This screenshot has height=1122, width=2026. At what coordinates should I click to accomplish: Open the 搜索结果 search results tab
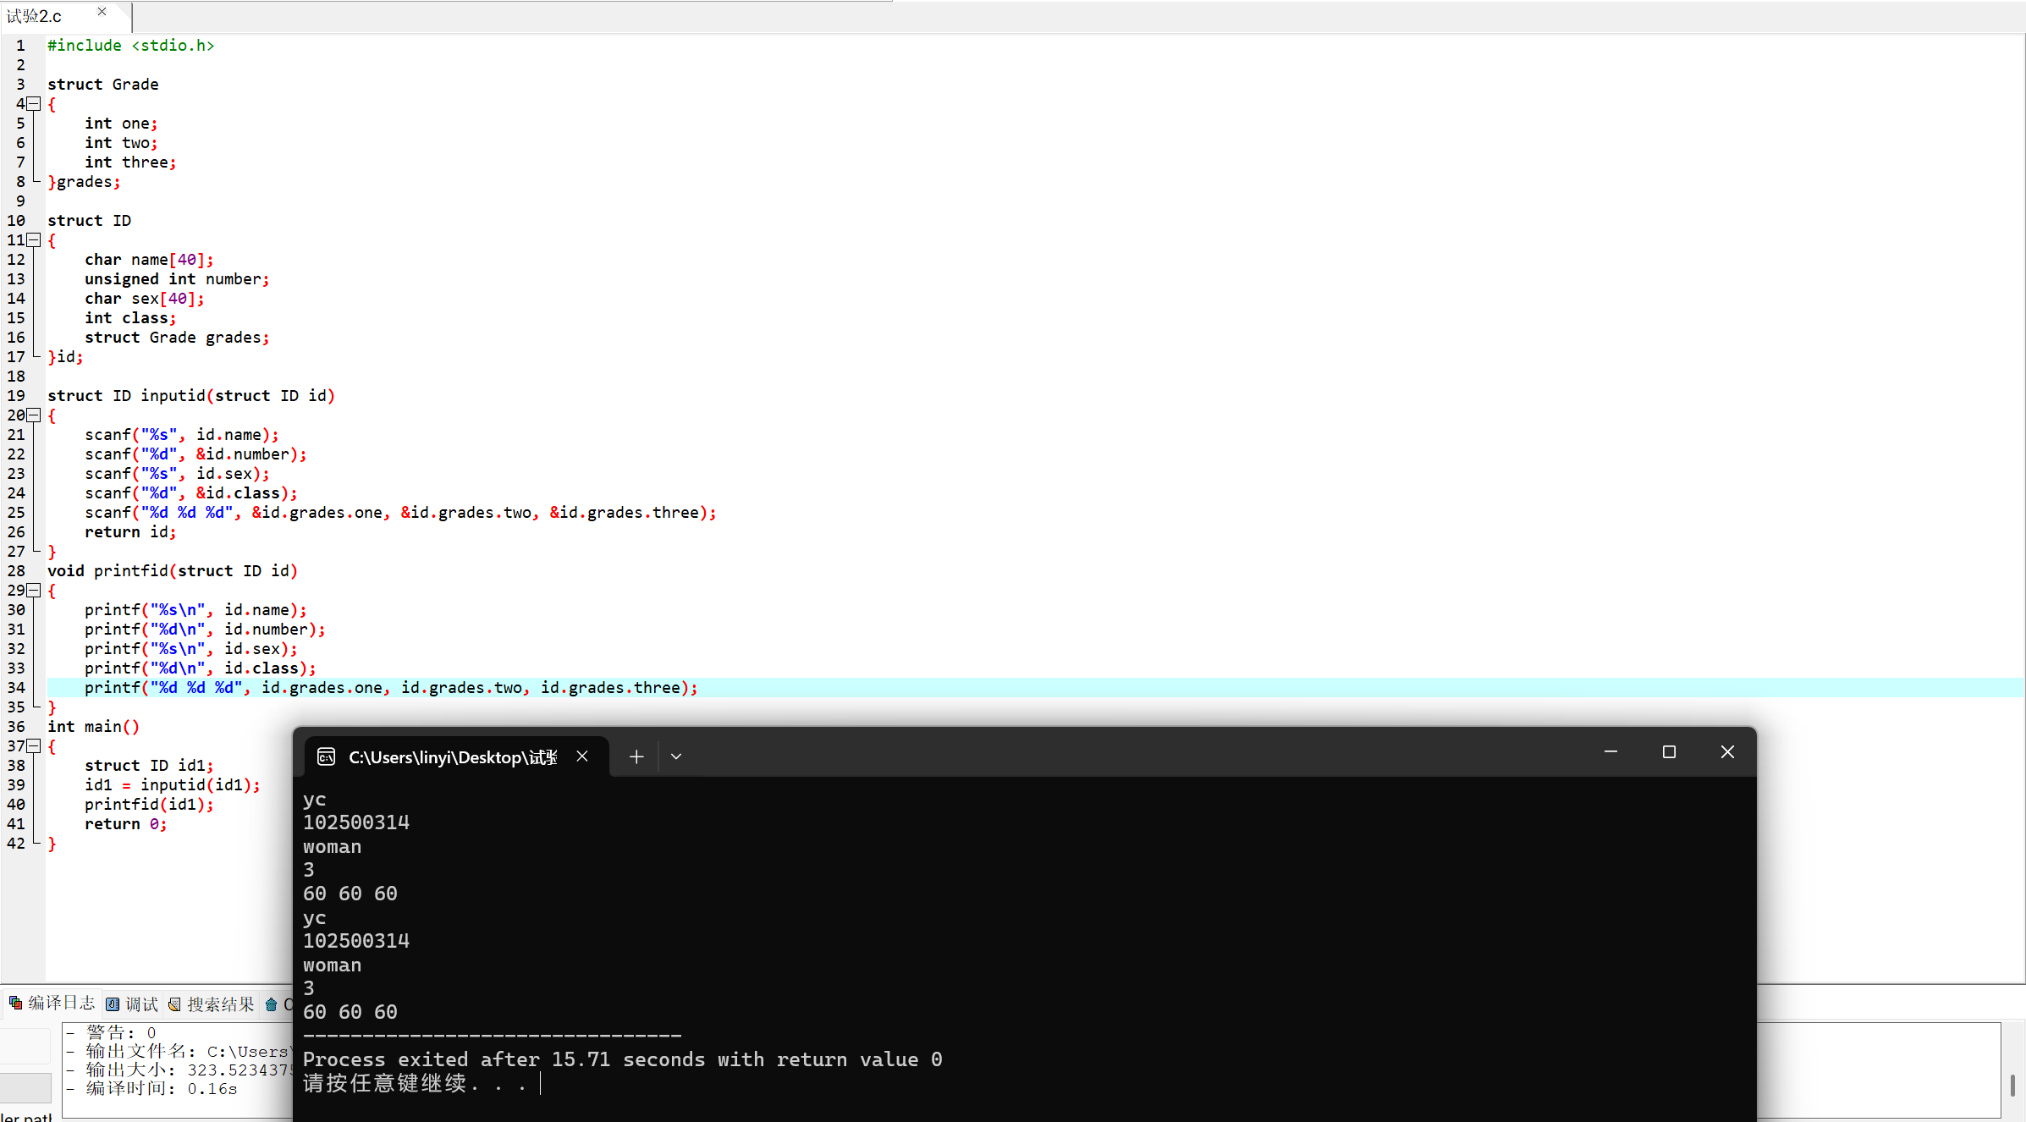pyautogui.click(x=212, y=1004)
